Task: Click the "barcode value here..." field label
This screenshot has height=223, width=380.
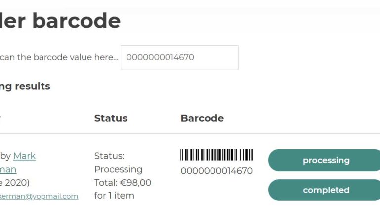Action: (x=59, y=57)
